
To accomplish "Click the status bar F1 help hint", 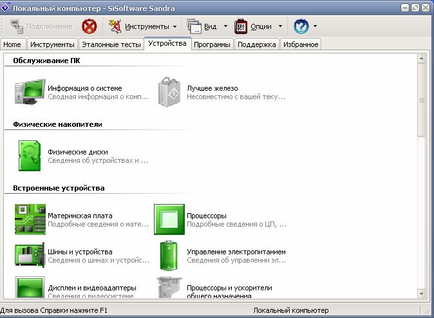I will pos(53,310).
